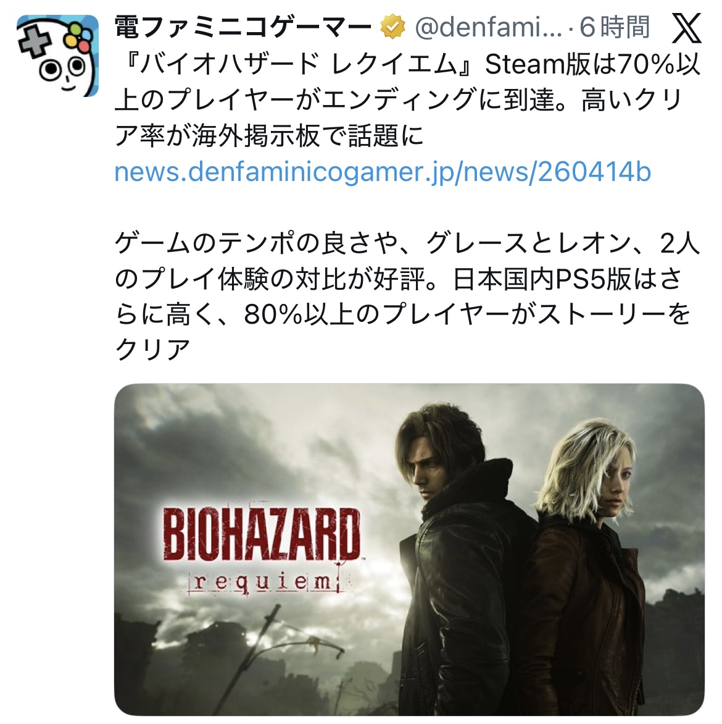Open the news.denfaminicogamer.jp article link
This screenshot has width=722, height=724.
[x=383, y=172]
